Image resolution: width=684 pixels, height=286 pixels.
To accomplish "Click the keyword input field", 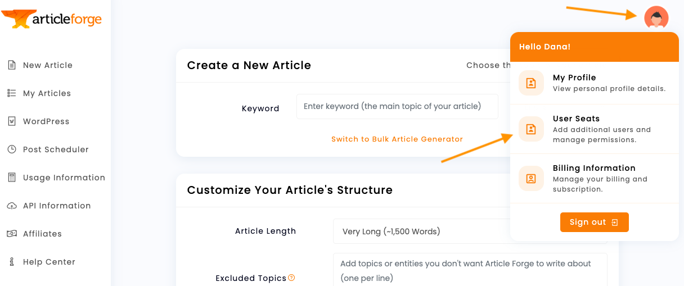I will [397, 106].
